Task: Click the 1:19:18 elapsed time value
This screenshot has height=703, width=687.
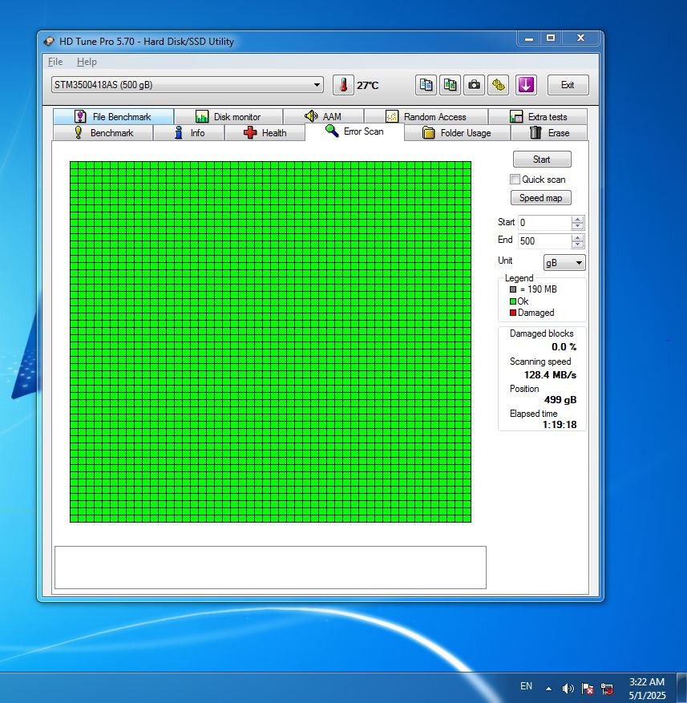Action: coord(560,425)
